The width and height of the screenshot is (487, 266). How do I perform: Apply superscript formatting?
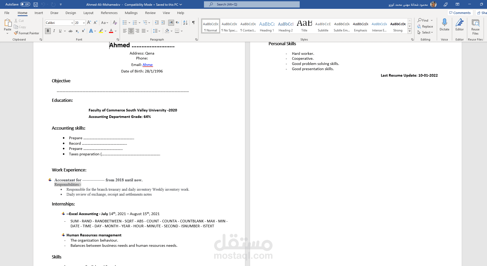pos(83,31)
